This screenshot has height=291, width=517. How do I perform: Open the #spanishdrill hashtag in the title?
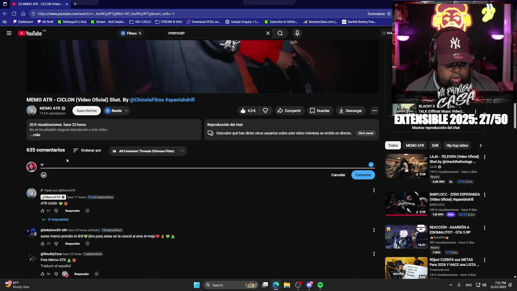coord(180,100)
